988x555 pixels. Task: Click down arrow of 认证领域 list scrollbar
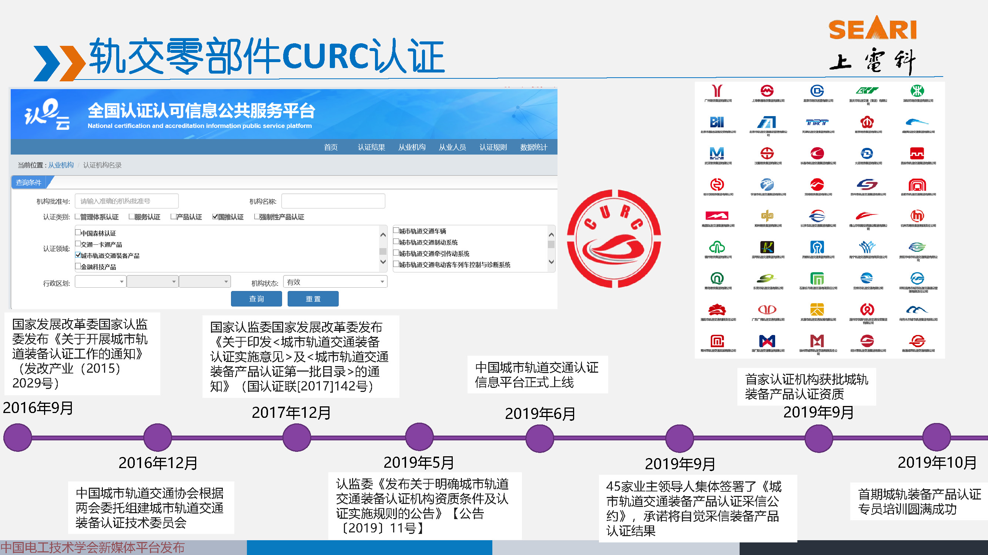pyautogui.click(x=383, y=262)
